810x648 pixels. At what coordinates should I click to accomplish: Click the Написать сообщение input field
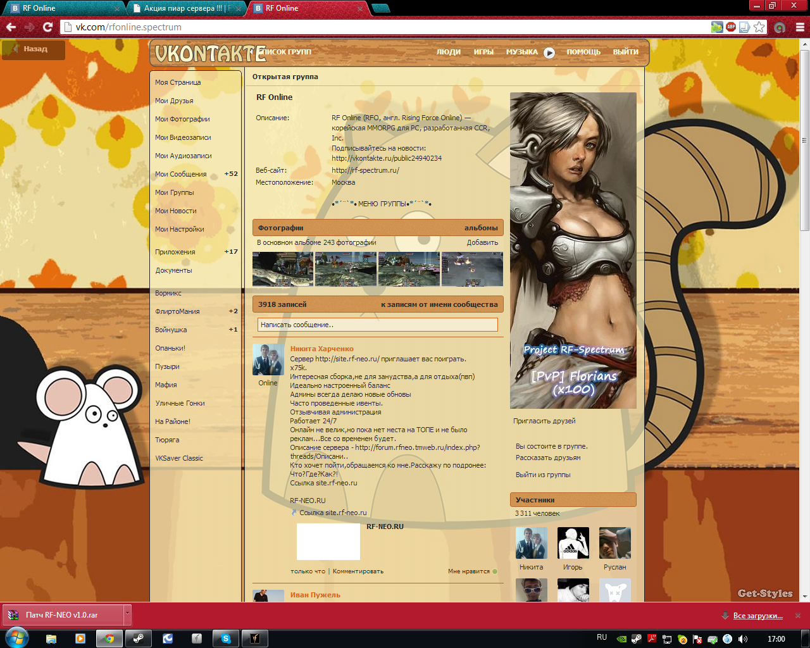[378, 325]
